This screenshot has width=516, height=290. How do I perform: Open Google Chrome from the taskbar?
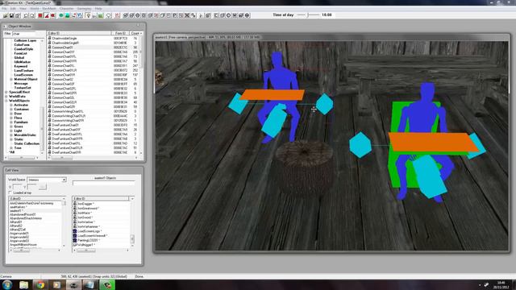40,284
